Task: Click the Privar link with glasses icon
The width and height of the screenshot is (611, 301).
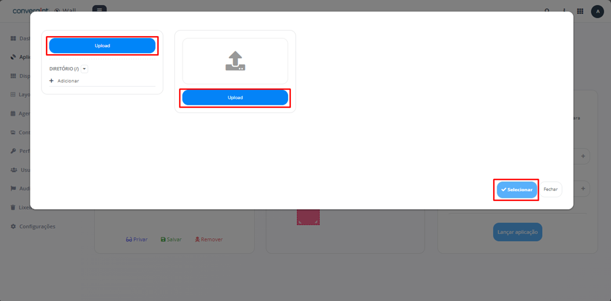Action: [137, 239]
